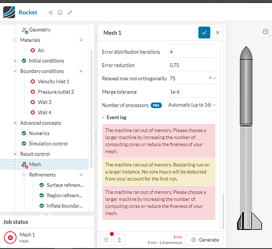Select the Simulation control item
Screen dimensions: 272x249
click(x=48, y=144)
